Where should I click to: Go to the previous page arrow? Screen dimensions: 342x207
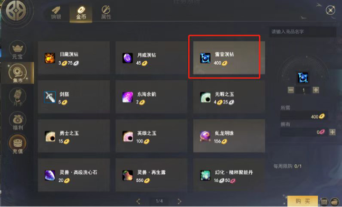pyautogui.click(x=138, y=201)
